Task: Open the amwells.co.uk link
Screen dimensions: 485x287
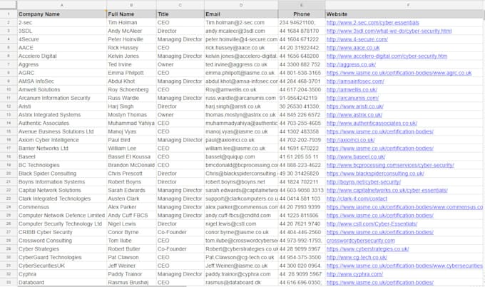Action: tap(352, 90)
